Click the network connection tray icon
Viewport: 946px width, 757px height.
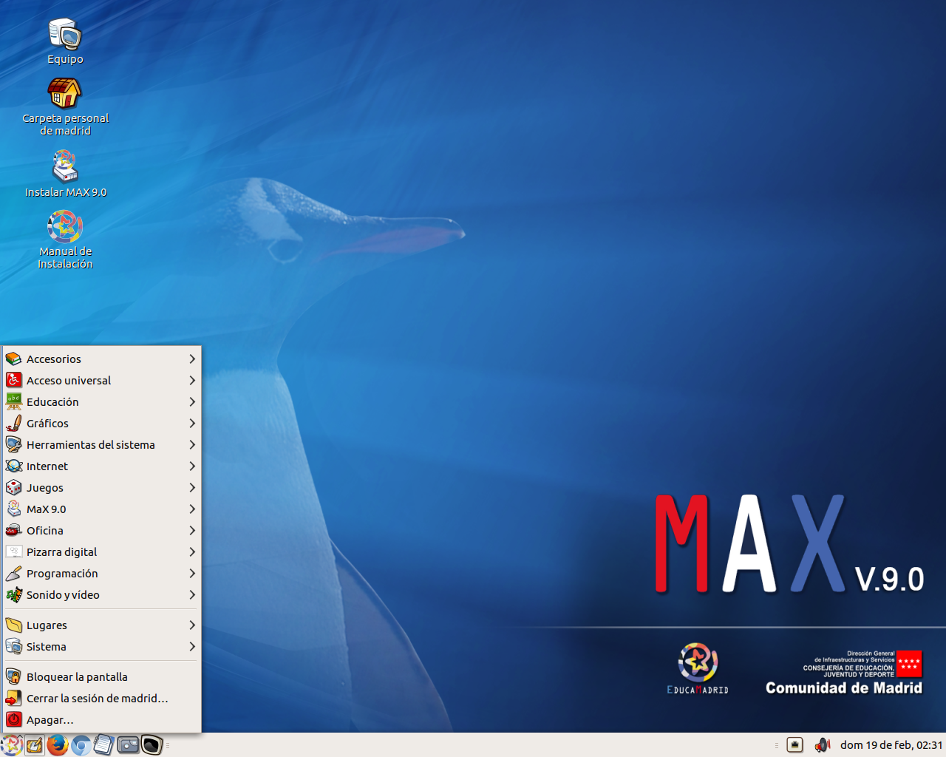tap(794, 745)
